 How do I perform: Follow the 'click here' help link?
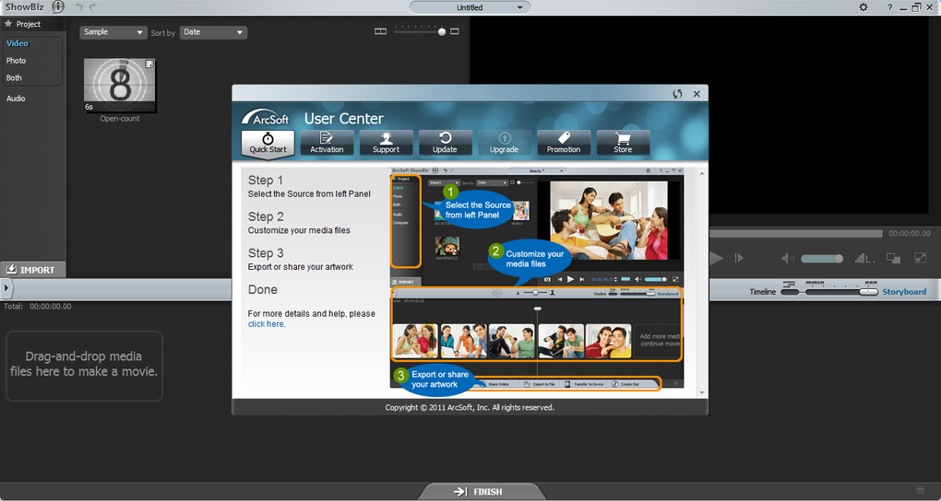(x=267, y=324)
